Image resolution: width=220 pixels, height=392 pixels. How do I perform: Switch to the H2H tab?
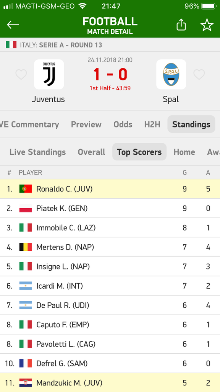(x=152, y=124)
